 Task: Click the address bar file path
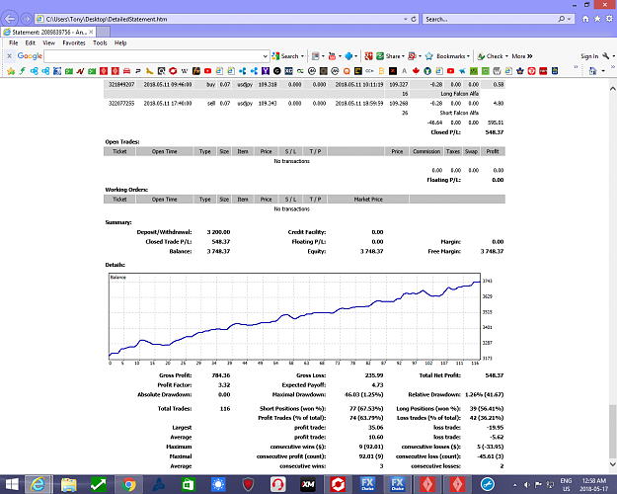(x=107, y=19)
